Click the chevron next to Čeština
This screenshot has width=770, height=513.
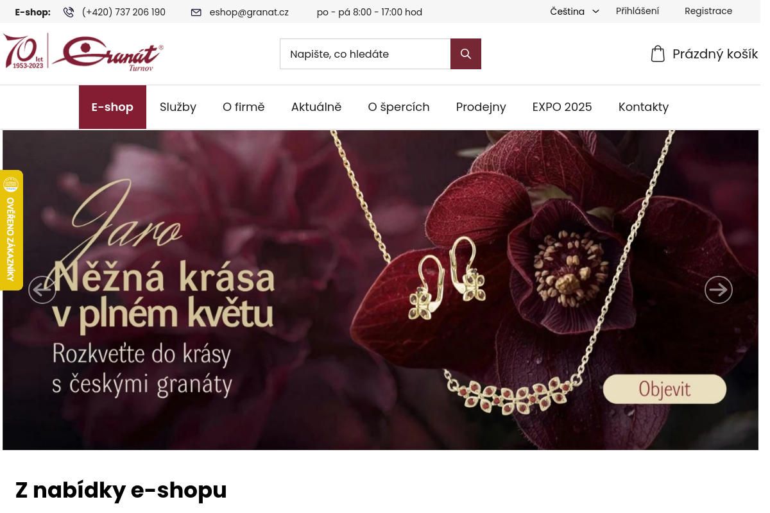pyautogui.click(x=595, y=12)
